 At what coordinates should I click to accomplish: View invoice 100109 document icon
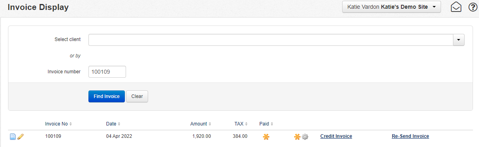pos(13,137)
